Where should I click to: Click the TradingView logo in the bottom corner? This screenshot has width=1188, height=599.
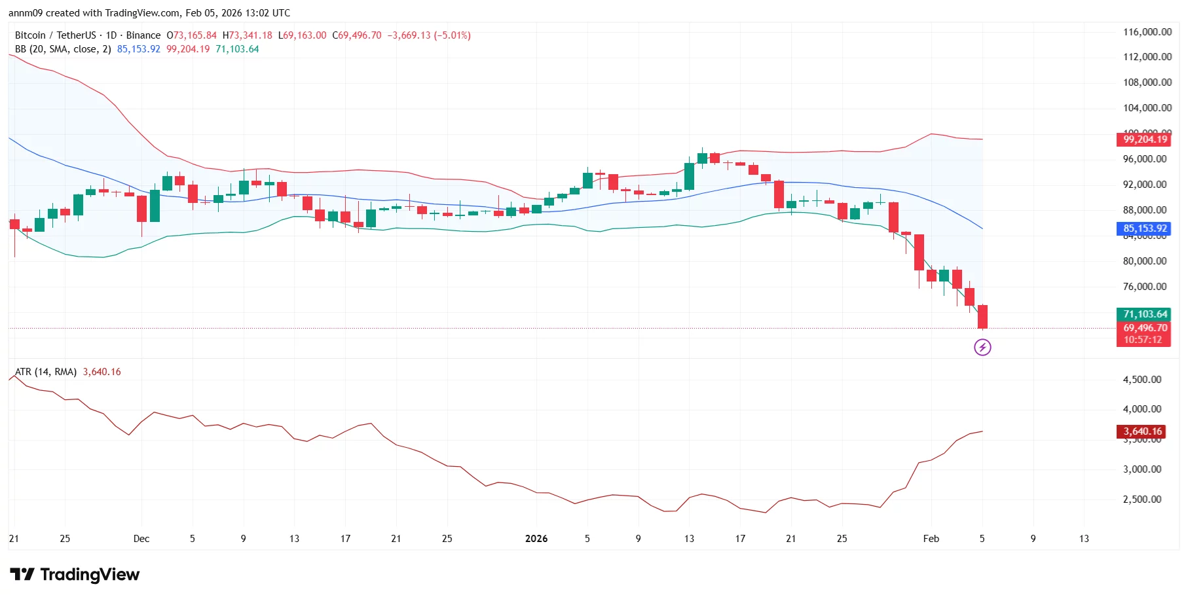(73, 575)
